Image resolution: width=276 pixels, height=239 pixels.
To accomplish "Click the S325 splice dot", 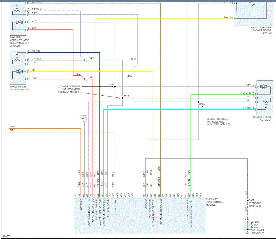I will click(x=115, y=87).
